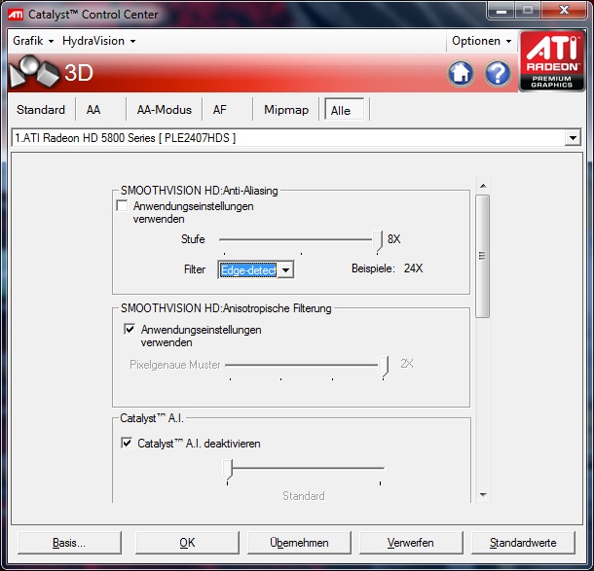Discard changes with Verwerfen button
Screen dimensions: 594x571
coord(411,543)
